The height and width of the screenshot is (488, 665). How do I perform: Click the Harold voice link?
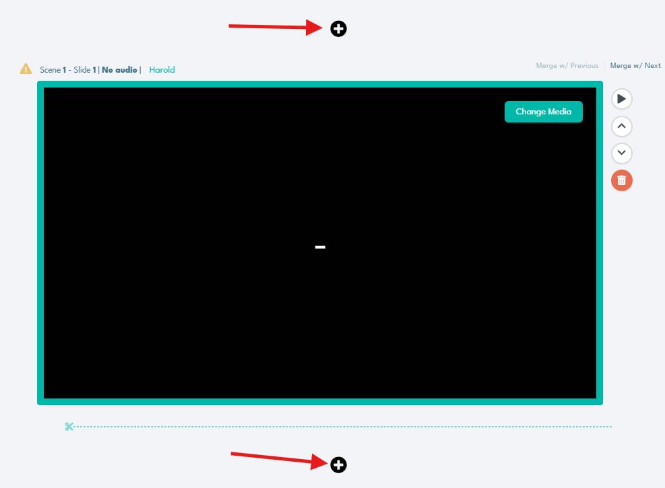pyautogui.click(x=162, y=69)
